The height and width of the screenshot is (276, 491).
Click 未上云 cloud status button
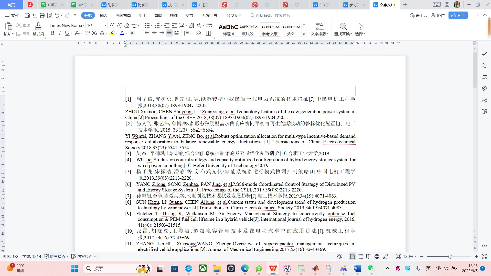click(418, 15)
